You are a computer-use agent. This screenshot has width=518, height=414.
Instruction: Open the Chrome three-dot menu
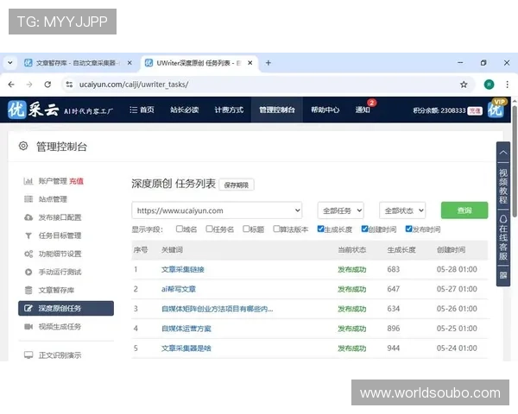click(507, 85)
